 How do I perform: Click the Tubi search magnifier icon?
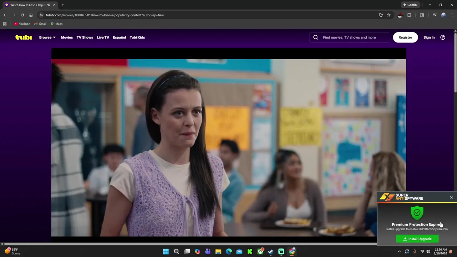(x=316, y=37)
